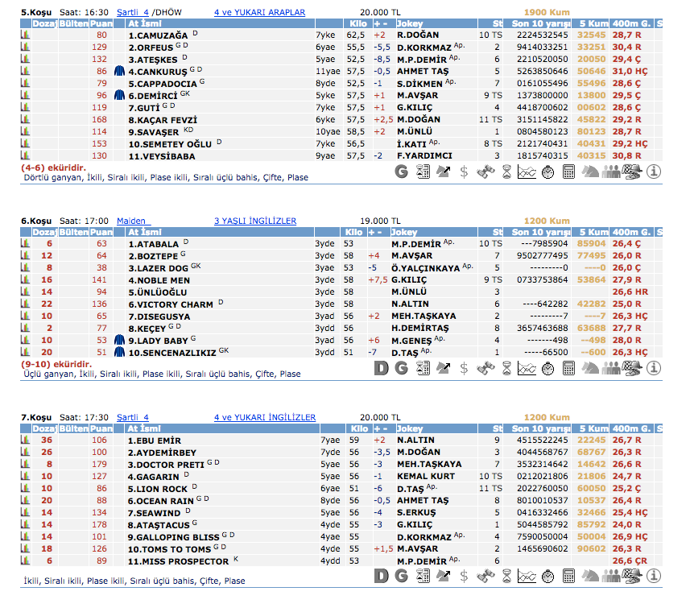This screenshot has height=608, width=690.
Task: Open the calculator icon under race 6
Action: pos(568,368)
